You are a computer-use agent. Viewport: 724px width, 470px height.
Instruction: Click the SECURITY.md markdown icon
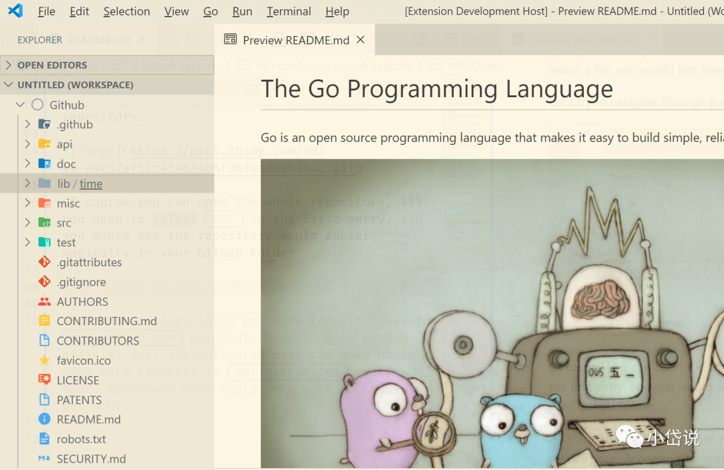pyautogui.click(x=44, y=459)
